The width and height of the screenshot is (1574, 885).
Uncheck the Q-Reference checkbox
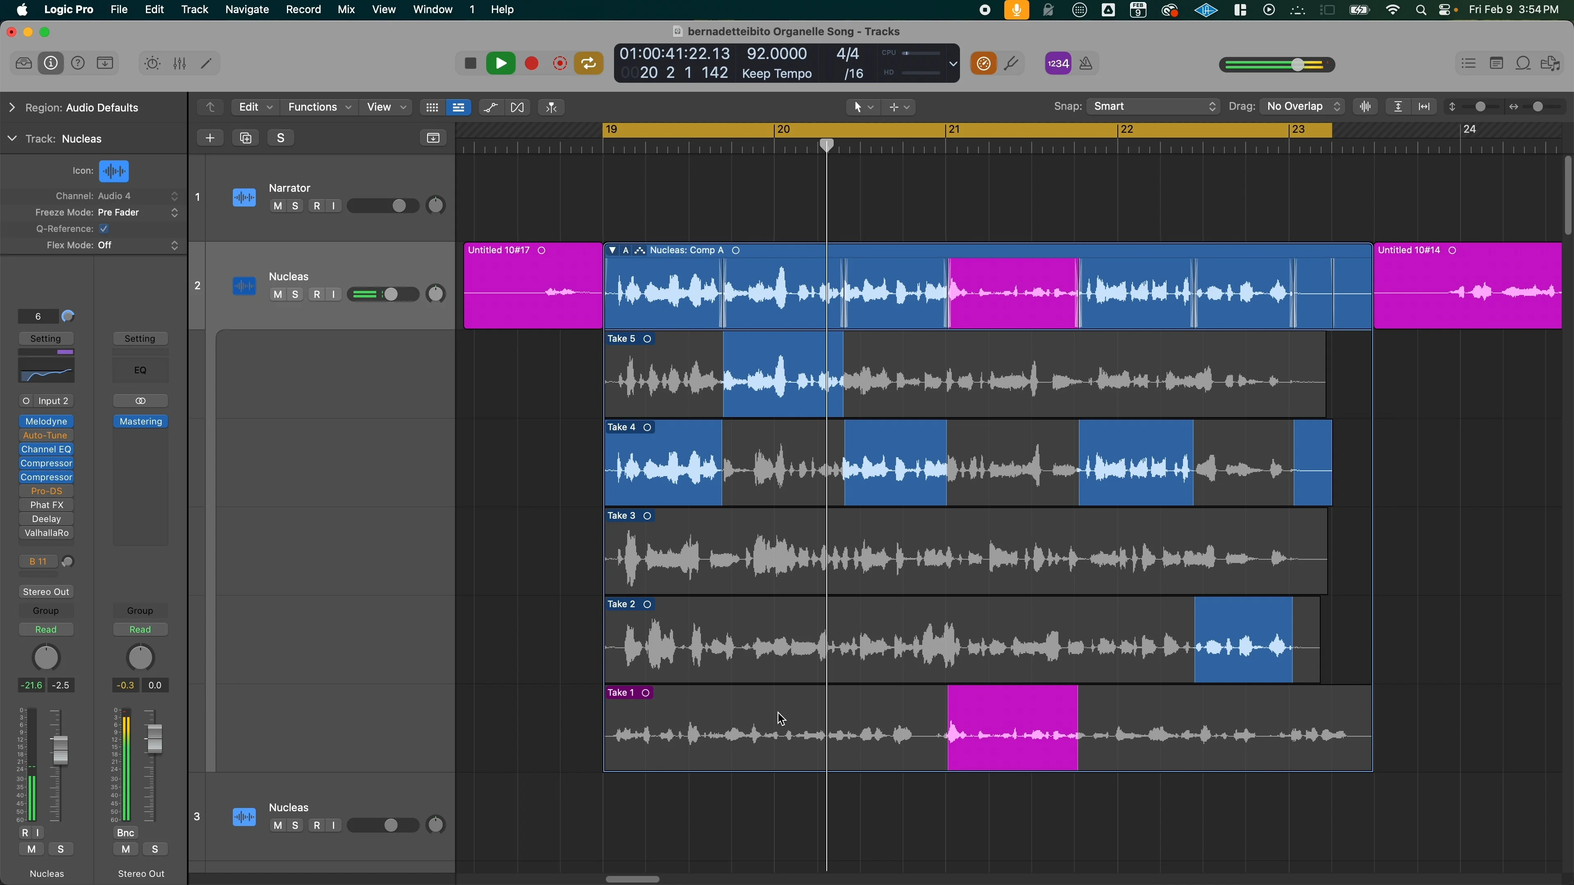104,229
